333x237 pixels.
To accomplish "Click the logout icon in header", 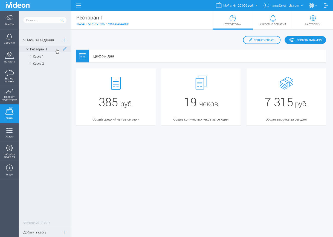I will [326, 5].
